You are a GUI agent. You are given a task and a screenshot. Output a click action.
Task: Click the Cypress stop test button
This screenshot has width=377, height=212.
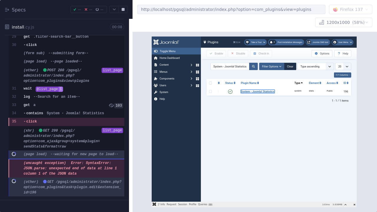pyautogui.click(x=123, y=9)
